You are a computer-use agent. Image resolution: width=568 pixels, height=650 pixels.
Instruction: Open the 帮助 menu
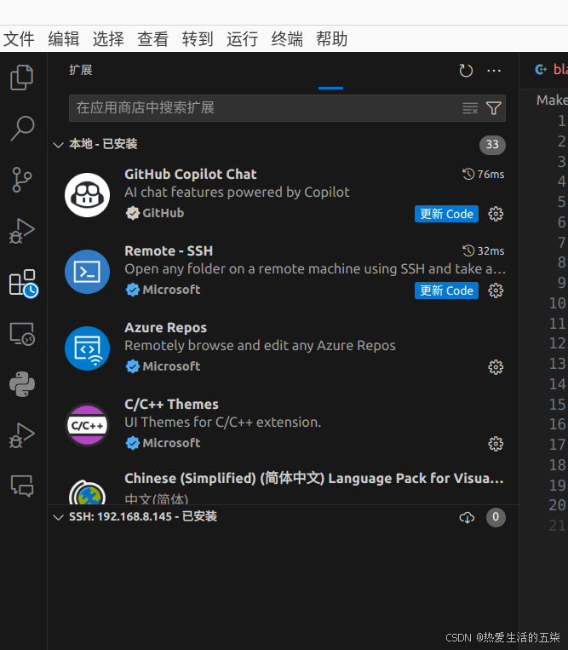click(332, 39)
